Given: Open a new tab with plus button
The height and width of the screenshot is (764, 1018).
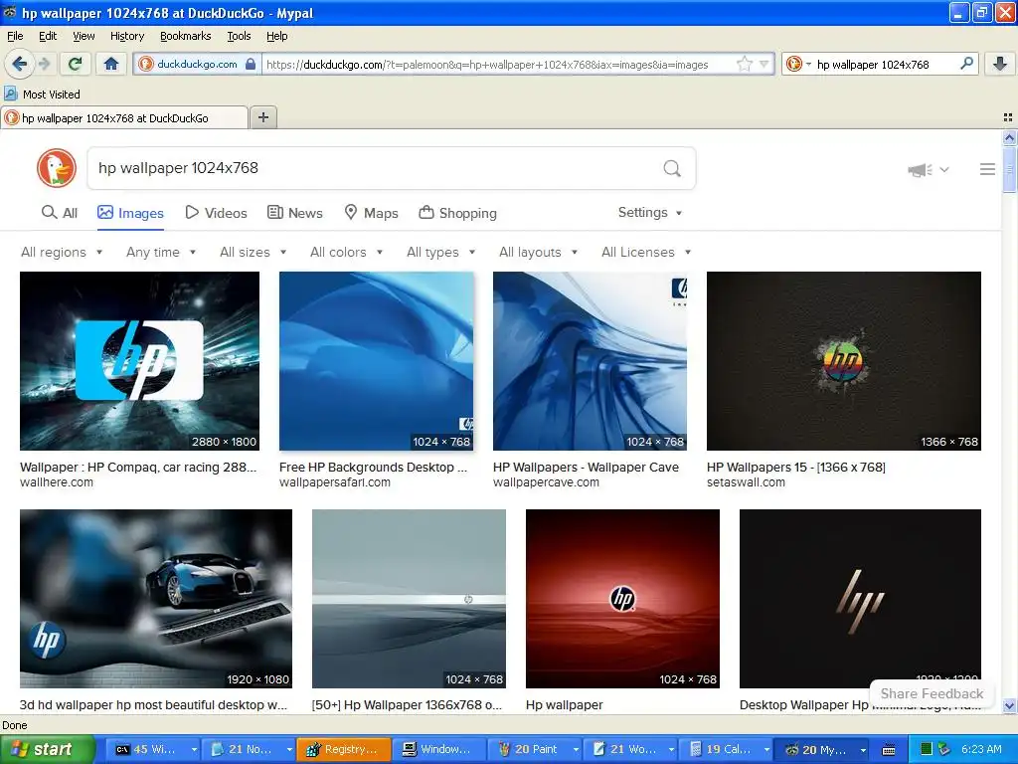Looking at the screenshot, I should point(262,117).
